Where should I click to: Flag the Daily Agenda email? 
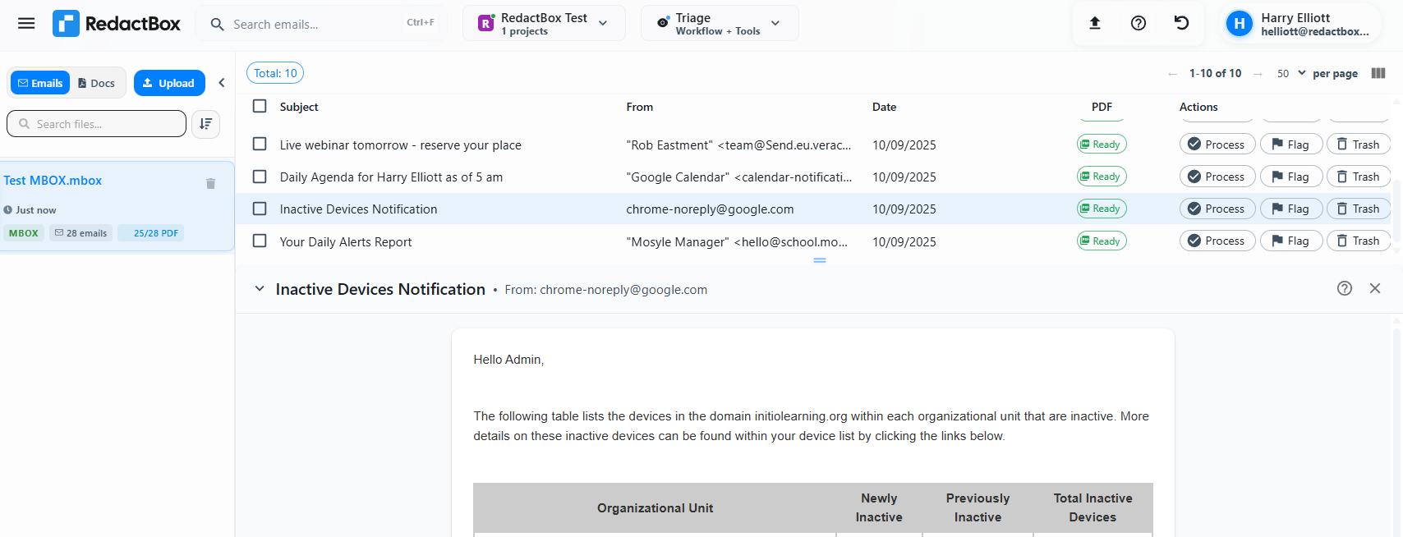click(1291, 177)
